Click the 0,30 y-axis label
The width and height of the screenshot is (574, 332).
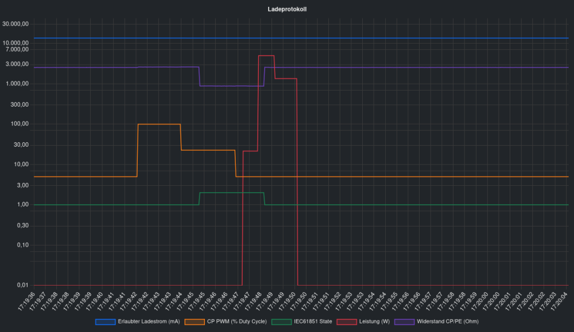pyautogui.click(x=23, y=225)
